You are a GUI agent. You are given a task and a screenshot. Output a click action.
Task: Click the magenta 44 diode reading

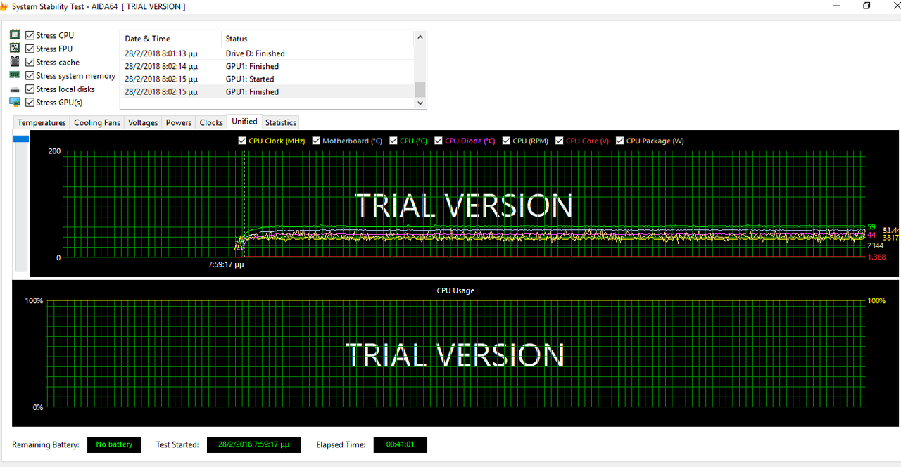pyautogui.click(x=871, y=235)
